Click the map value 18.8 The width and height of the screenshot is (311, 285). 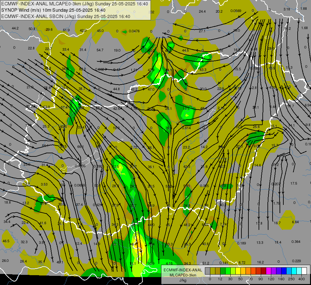8,202
